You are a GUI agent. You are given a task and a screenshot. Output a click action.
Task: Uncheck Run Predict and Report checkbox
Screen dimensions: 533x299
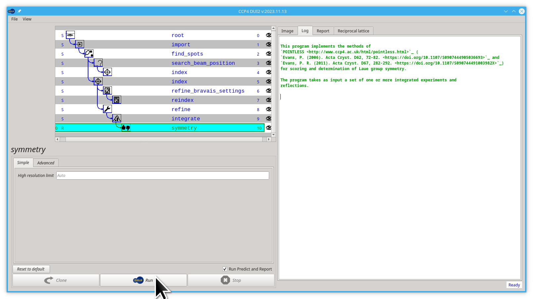pyautogui.click(x=225, y=269)
